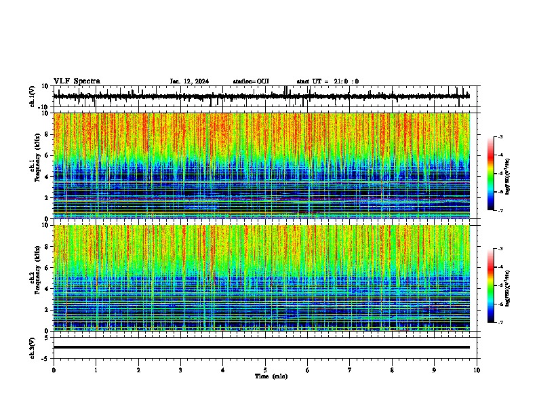Click the "2" kHz tick on ch.2 frequency axis
537x415 pixels.
click(x=48, y=310)
